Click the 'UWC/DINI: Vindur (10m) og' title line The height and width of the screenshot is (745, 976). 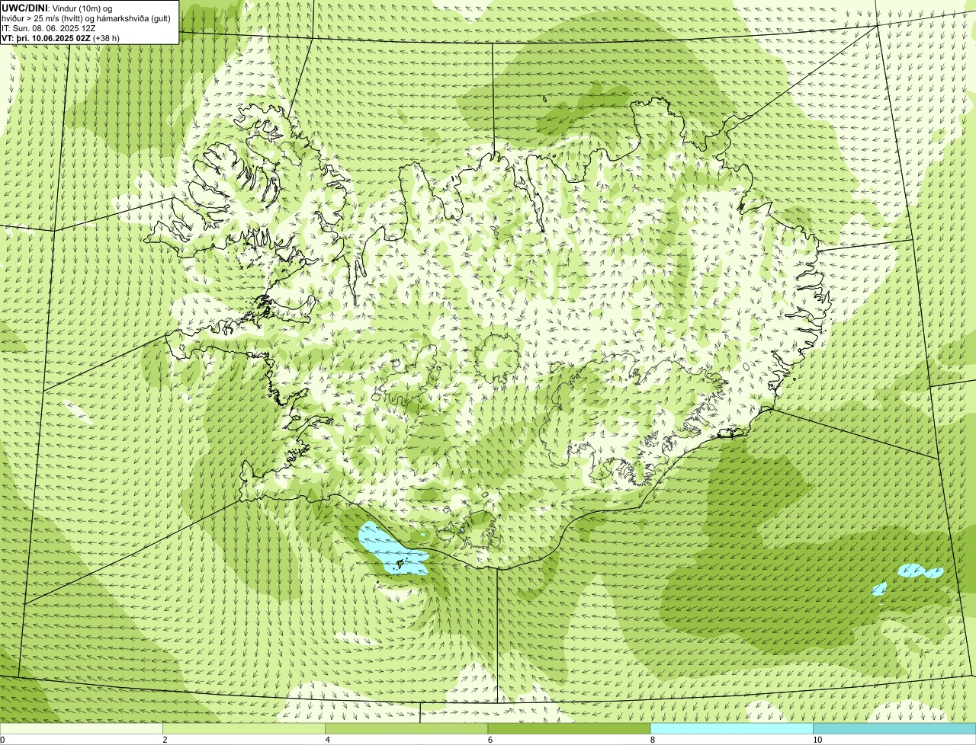pyautogui.click(x=57, y=8)
